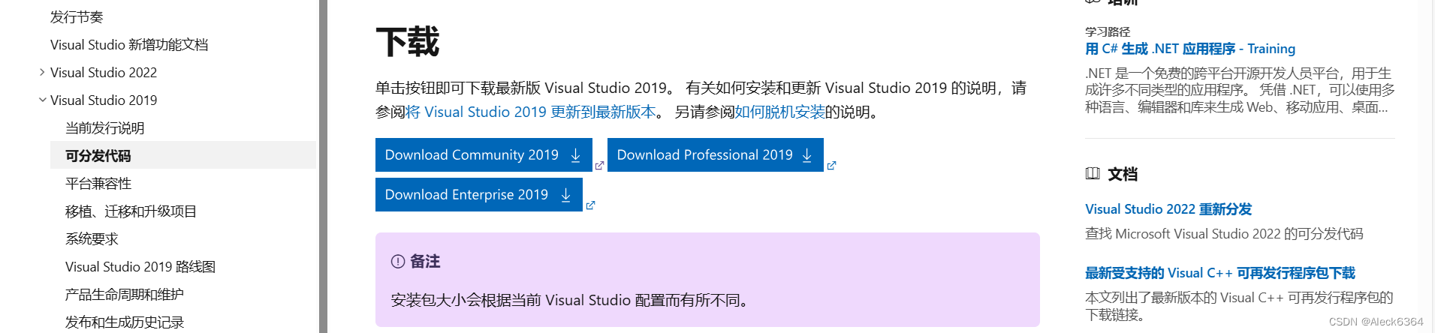Click external link icon beside Community download

[599, 166]
